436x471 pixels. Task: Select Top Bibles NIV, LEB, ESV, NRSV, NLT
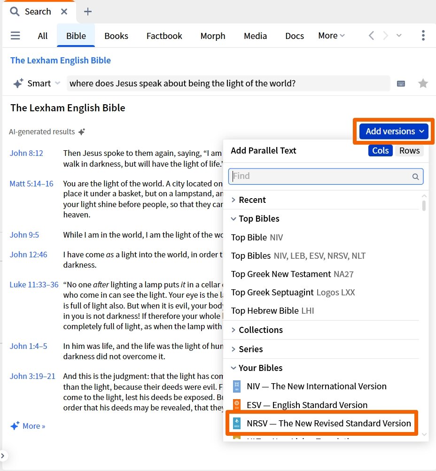click(298, 256)
